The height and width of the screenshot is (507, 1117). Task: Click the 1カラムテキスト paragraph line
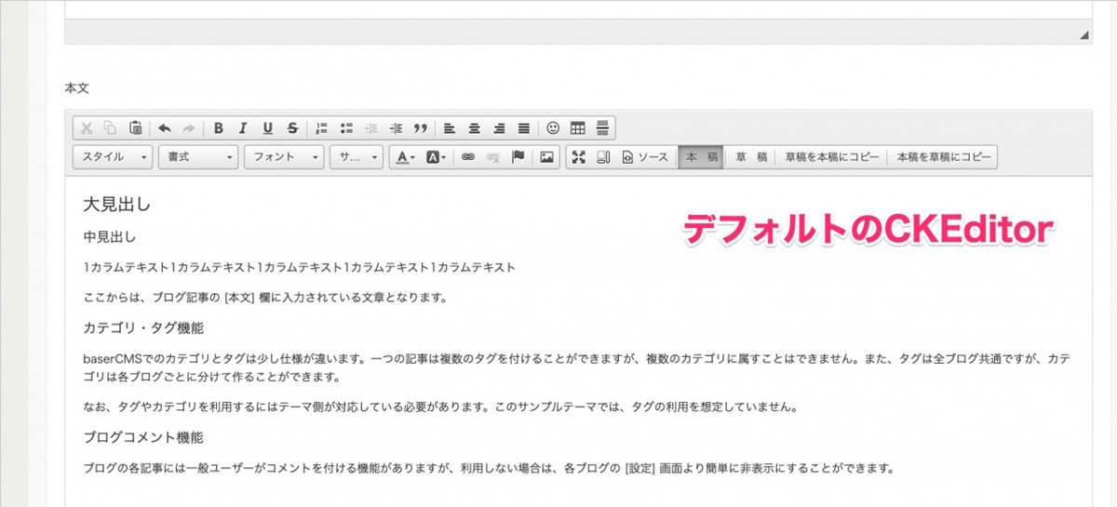coord(299,268)
